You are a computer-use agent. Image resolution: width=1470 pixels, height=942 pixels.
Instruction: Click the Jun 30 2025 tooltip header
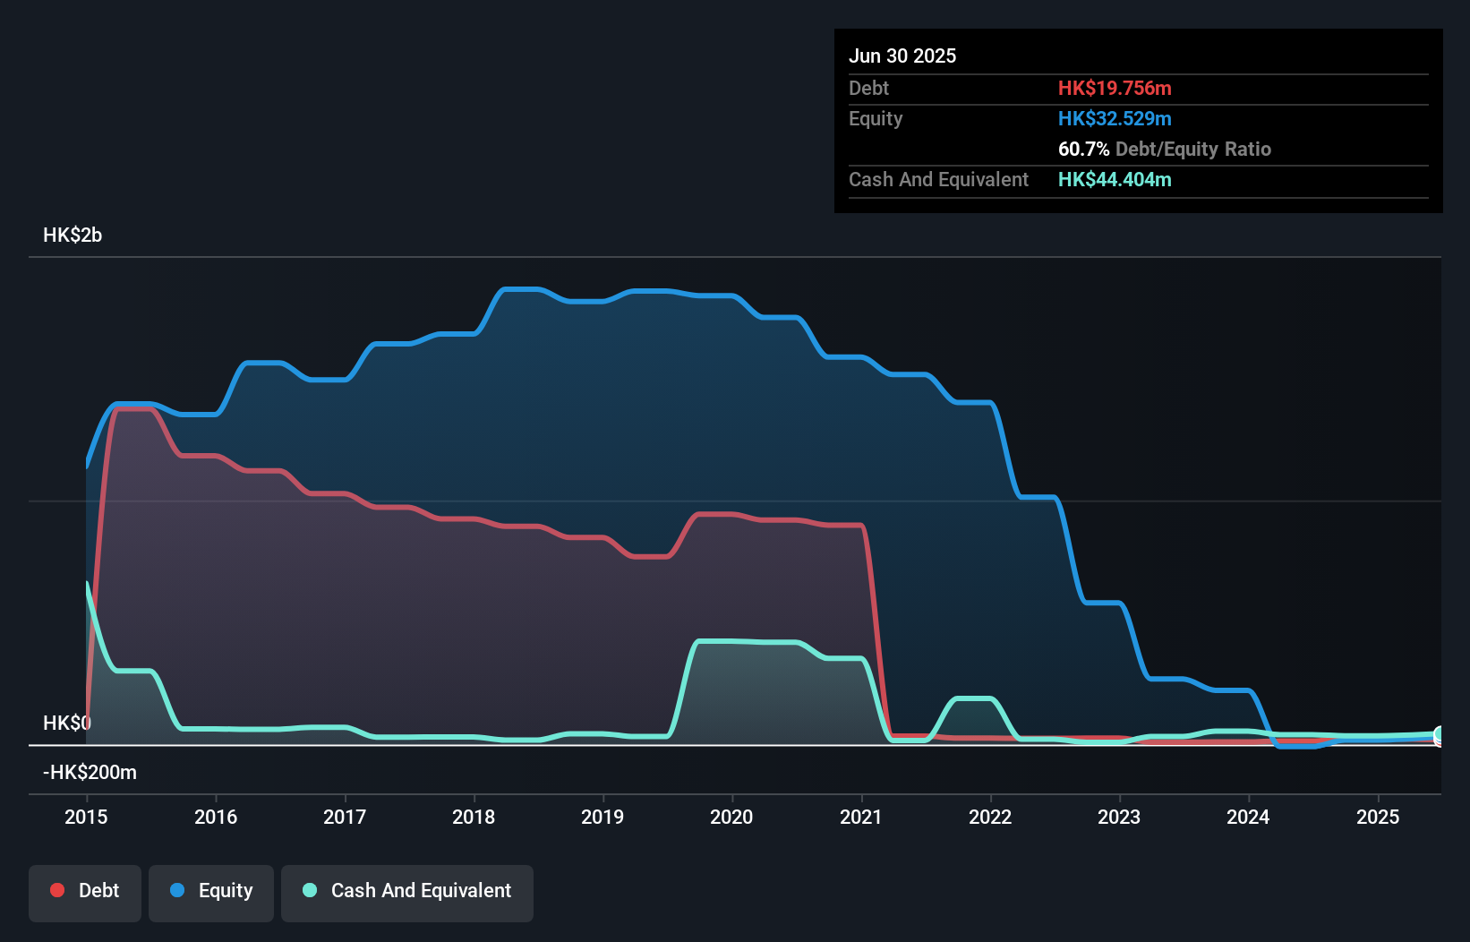902,56
